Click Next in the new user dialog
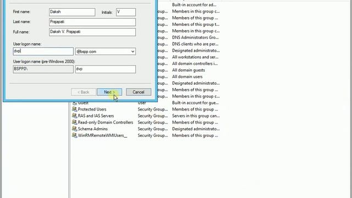This screenshot has height=198, width=352. tap(109, 92)
